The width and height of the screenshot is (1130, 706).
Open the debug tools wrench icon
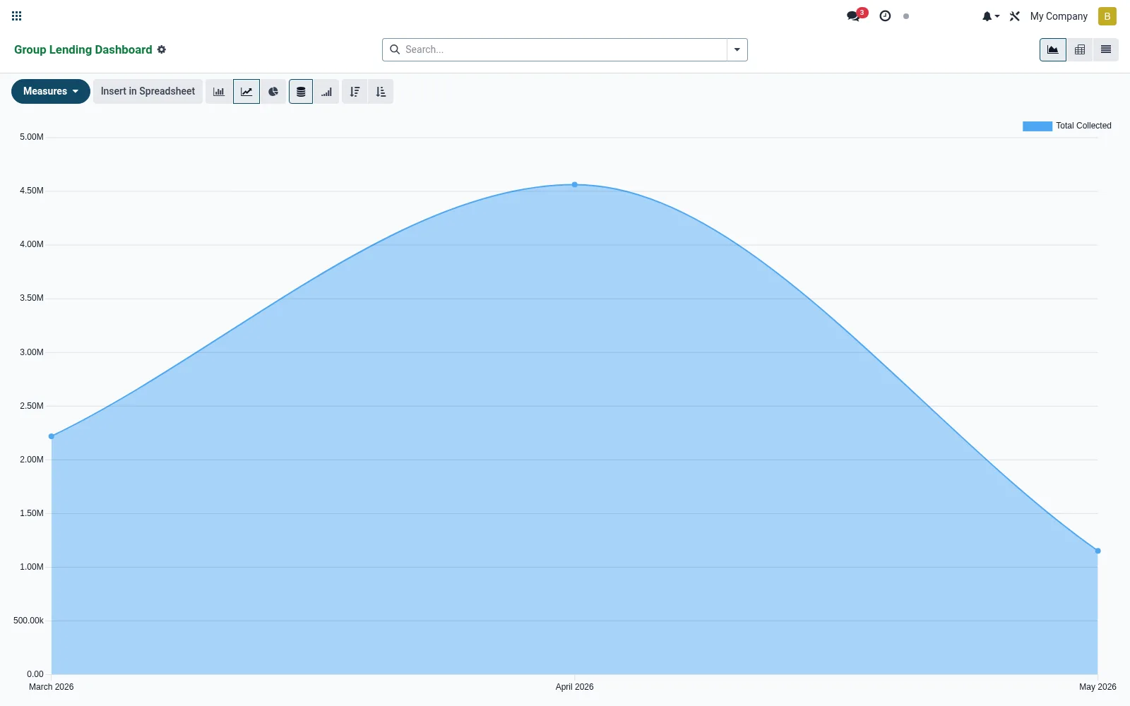click(1015, 16)
